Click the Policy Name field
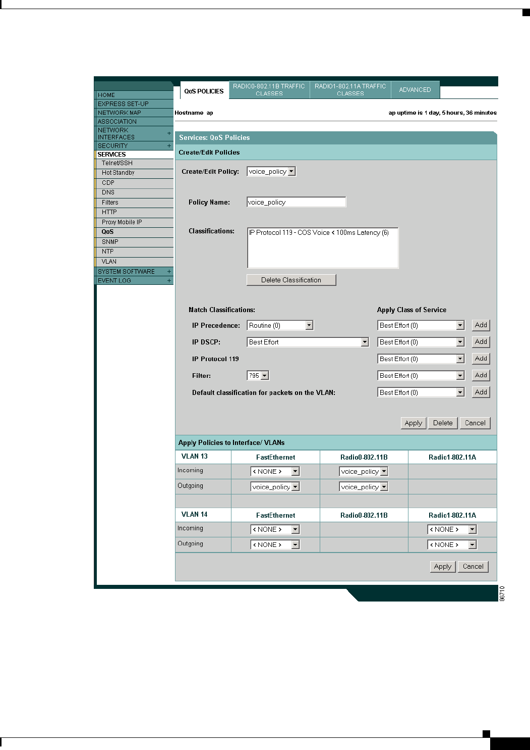The height and width of the screenshot is (750, 530). [x=297, y=202]
